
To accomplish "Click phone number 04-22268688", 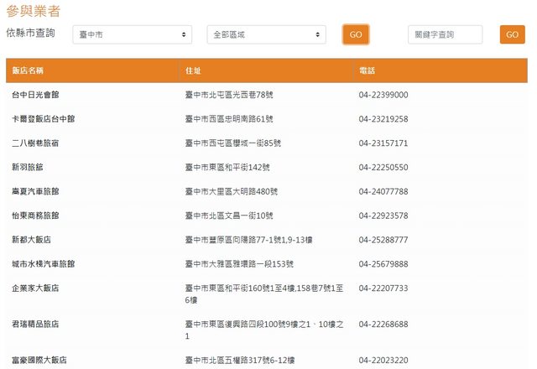I will coord(383,325).
